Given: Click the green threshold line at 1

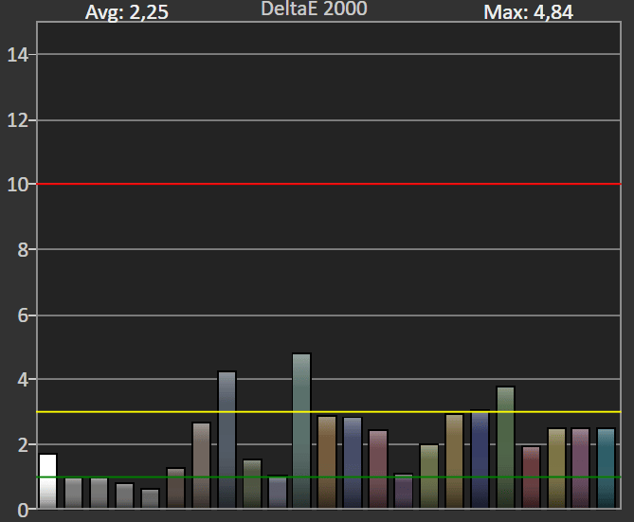Looking at the screenshot, I should tap(329, 477).
